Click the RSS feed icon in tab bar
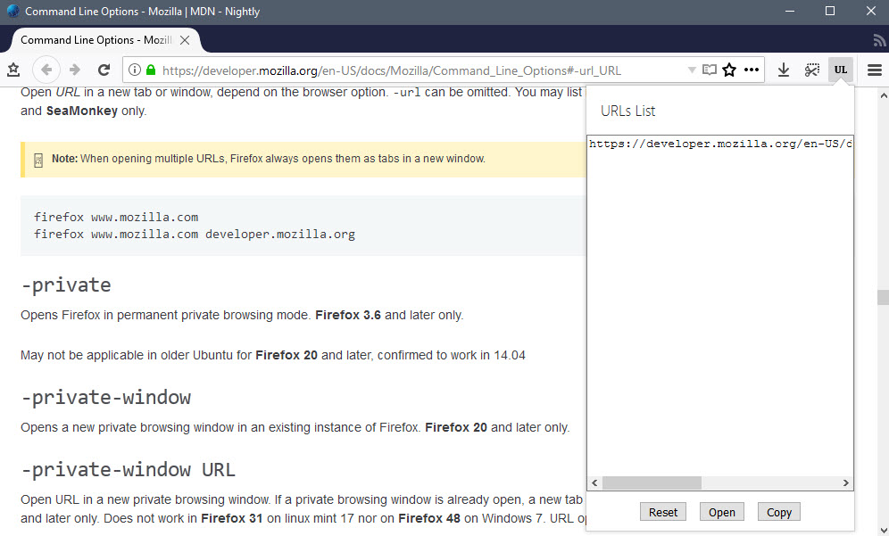The image size is (889, 536). pos(879,40)
